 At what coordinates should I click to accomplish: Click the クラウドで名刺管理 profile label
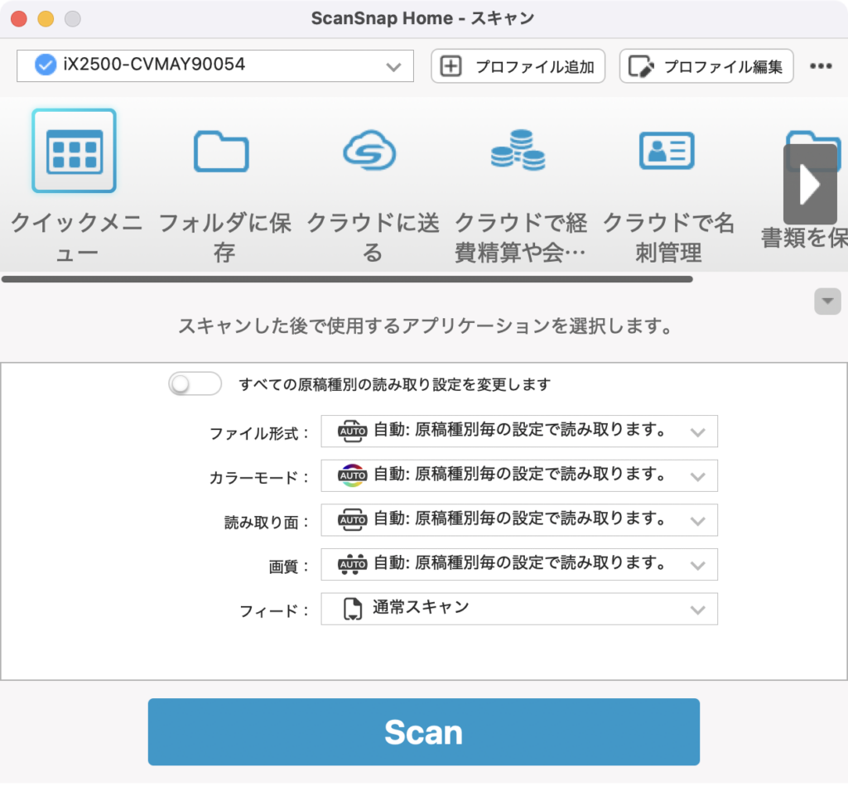pos(668,238)
